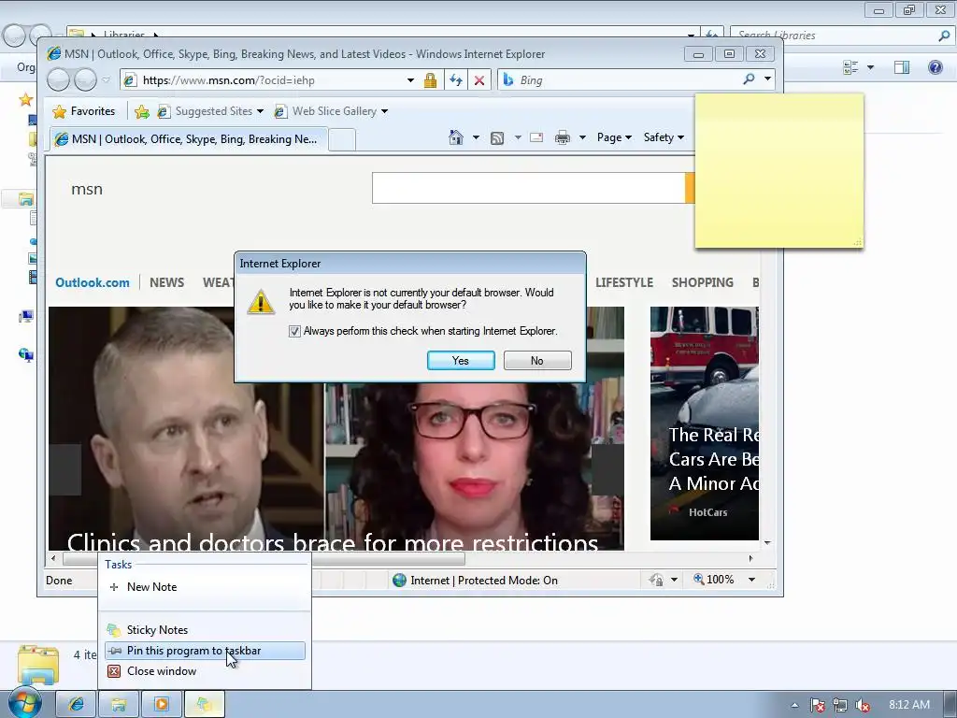Click the msn logo text

pos(87,189)
